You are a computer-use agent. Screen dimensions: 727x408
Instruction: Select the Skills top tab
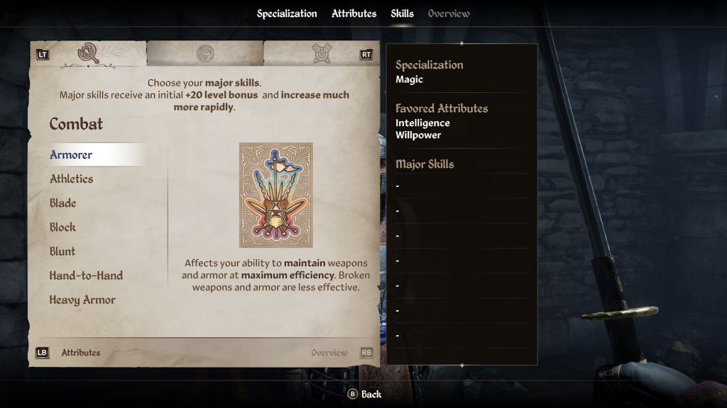point(402,14)
